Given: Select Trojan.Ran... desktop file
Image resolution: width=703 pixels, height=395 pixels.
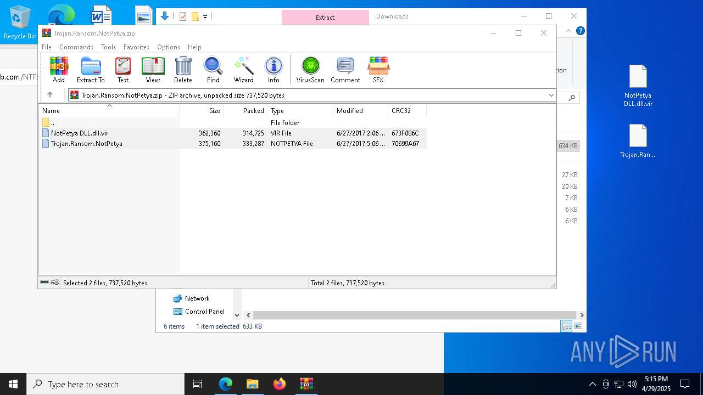Looking at the screenshot, I should [x=638, y=141].
